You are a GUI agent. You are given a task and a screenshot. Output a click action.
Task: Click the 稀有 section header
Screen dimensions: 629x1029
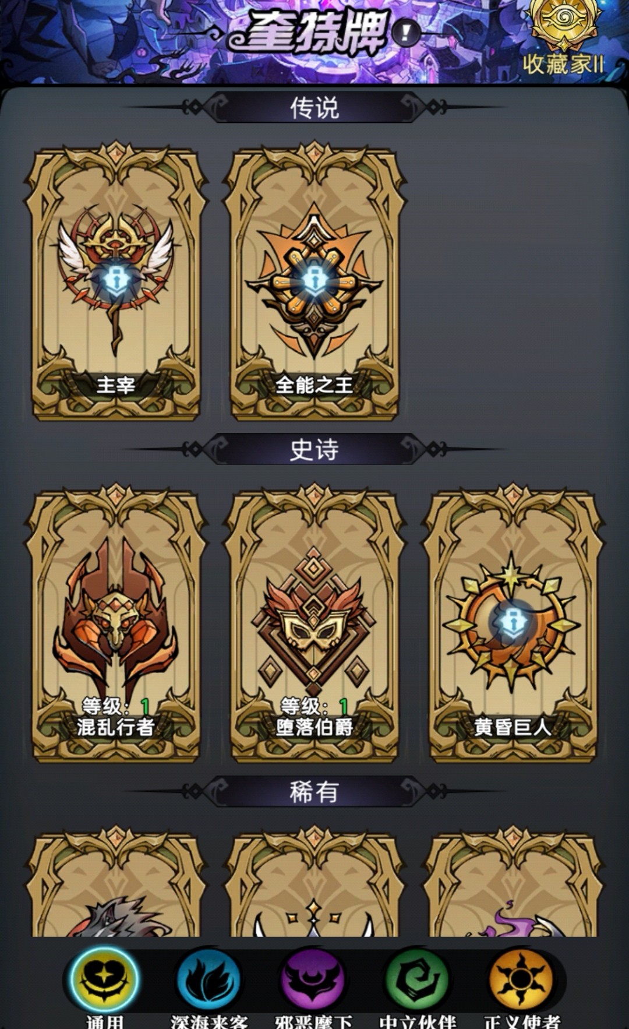pos(314,792)
